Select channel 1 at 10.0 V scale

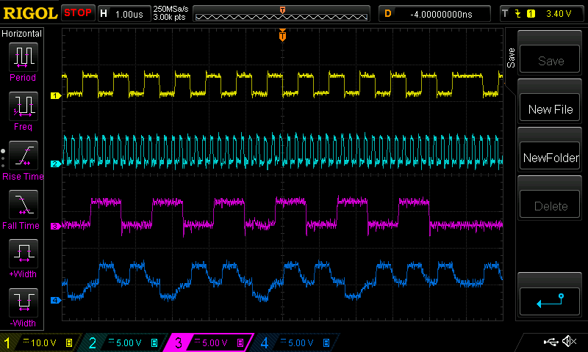click(41, 342)
